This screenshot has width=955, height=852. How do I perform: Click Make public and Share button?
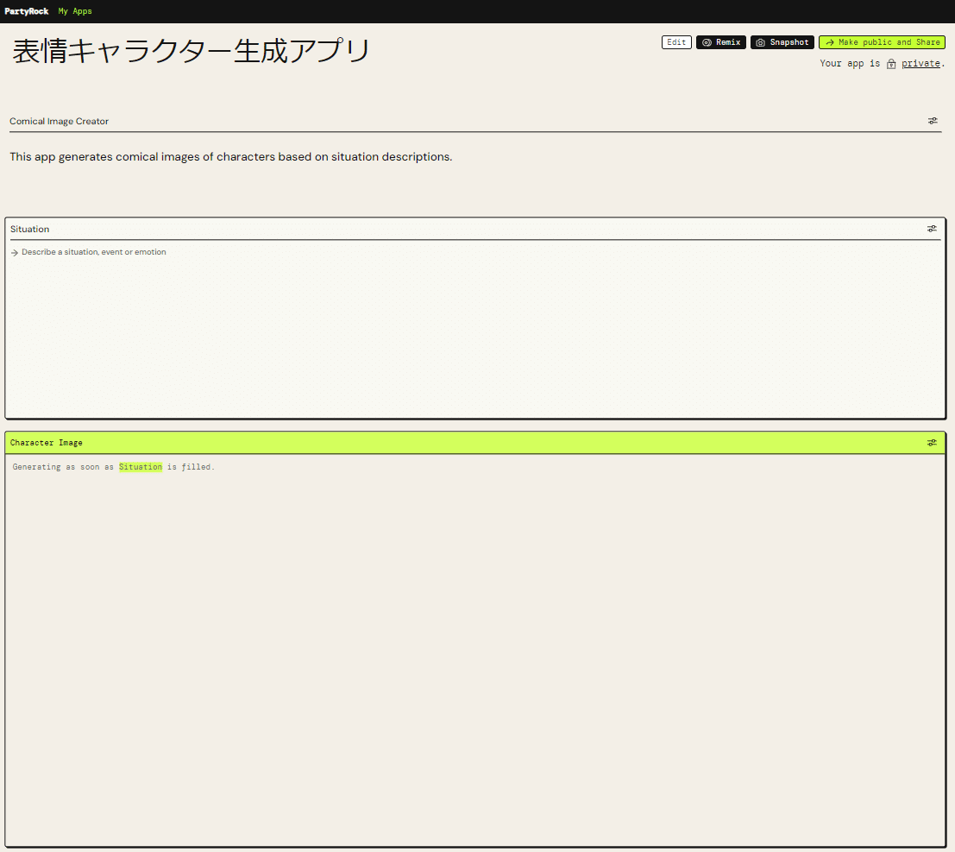coord(882,42)
